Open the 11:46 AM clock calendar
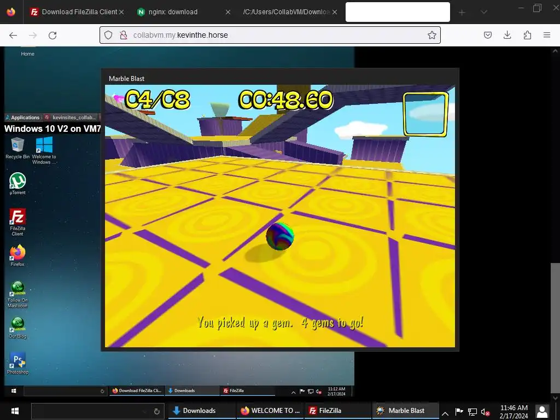 tap(514, 411)
